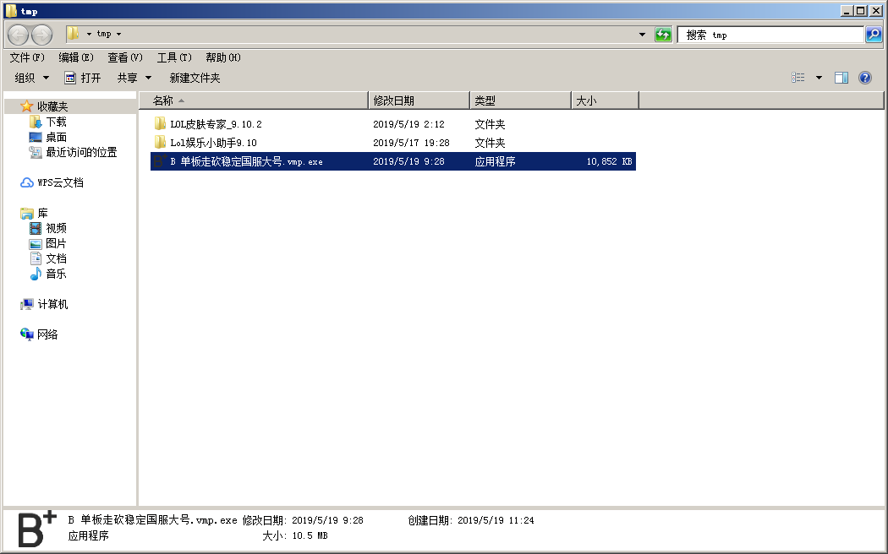Click the 收藏夹 star icon
Viewport: 888px width, 554px height.
[26, 106]
